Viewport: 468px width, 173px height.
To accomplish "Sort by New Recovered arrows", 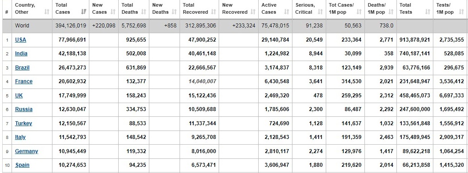I will click(253, 12).
